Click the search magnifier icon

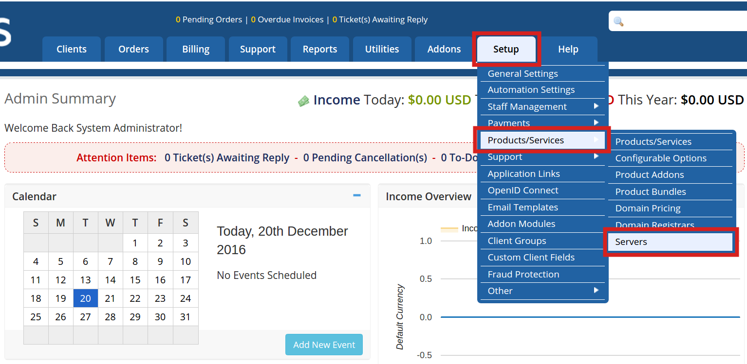point(618,21)
